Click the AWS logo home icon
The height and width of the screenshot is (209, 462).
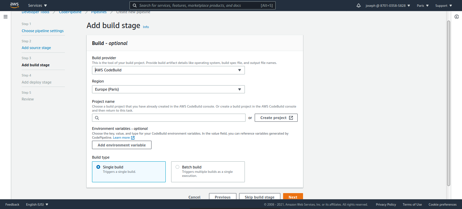point(14,5)
